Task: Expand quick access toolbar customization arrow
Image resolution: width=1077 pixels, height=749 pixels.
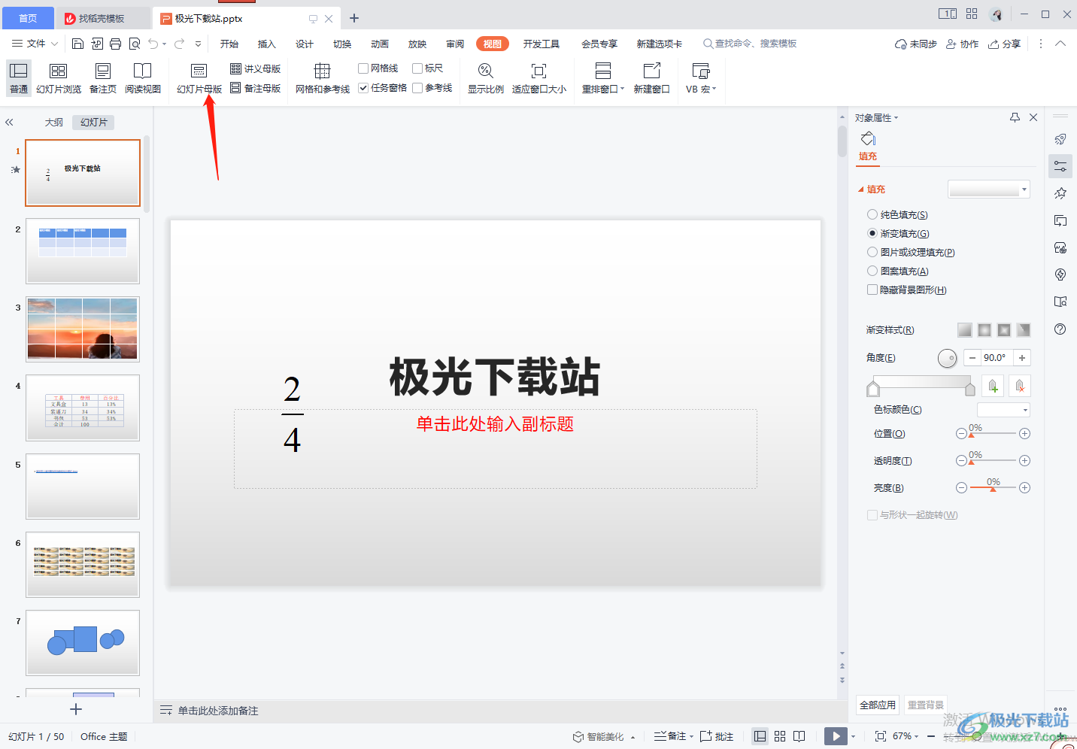Action: (x=198, y=44)
